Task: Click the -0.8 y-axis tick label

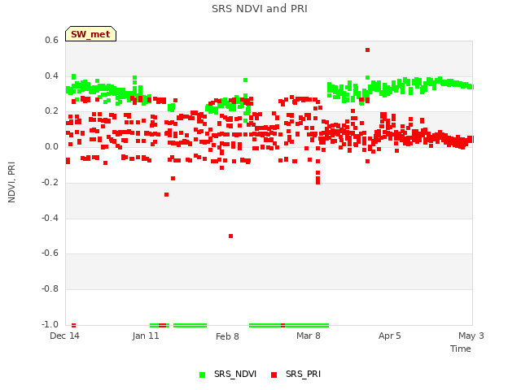Action: point(50,289)
